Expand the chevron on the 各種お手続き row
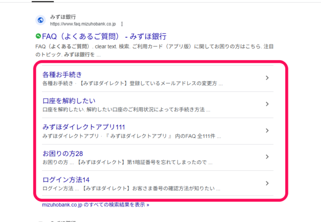The image size is (321, 222). [x=267, y=78]
